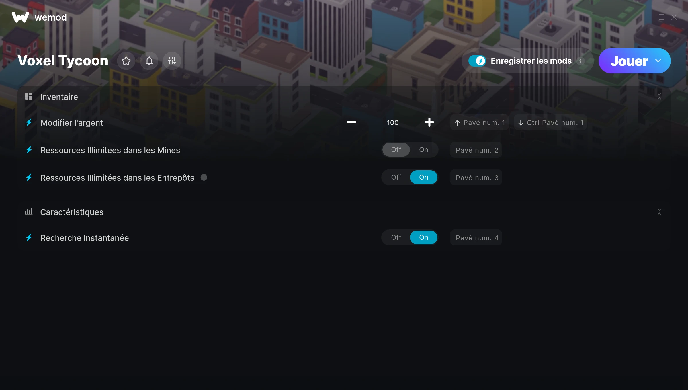This screenshot has height=390, width=688.
Task: Click the info icon next to Entrepôts mod
Action: pyautogui.click(x=204, y=178)
